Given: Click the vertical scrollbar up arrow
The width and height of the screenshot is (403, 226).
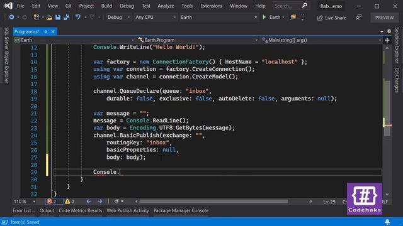Looking at the screenshot, I should click(387, 48).
